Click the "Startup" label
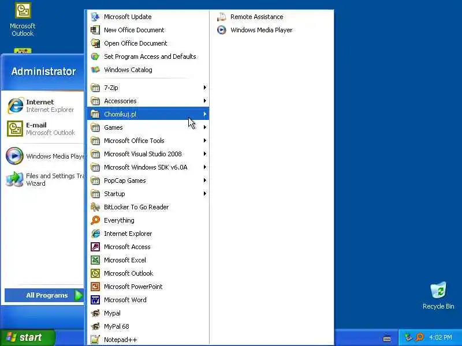Image resolution: width=462 pixels, height=346 pixels. pyautogui.click(x=114, y=194)
